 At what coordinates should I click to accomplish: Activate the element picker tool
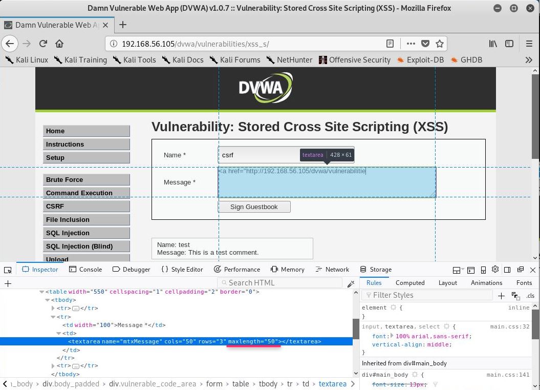tap(8, 270)
